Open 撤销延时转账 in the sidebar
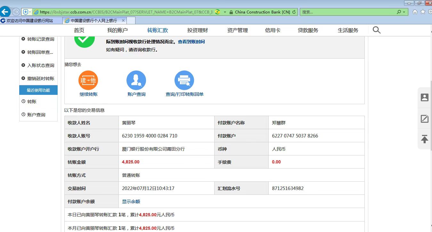 [41, 79]
